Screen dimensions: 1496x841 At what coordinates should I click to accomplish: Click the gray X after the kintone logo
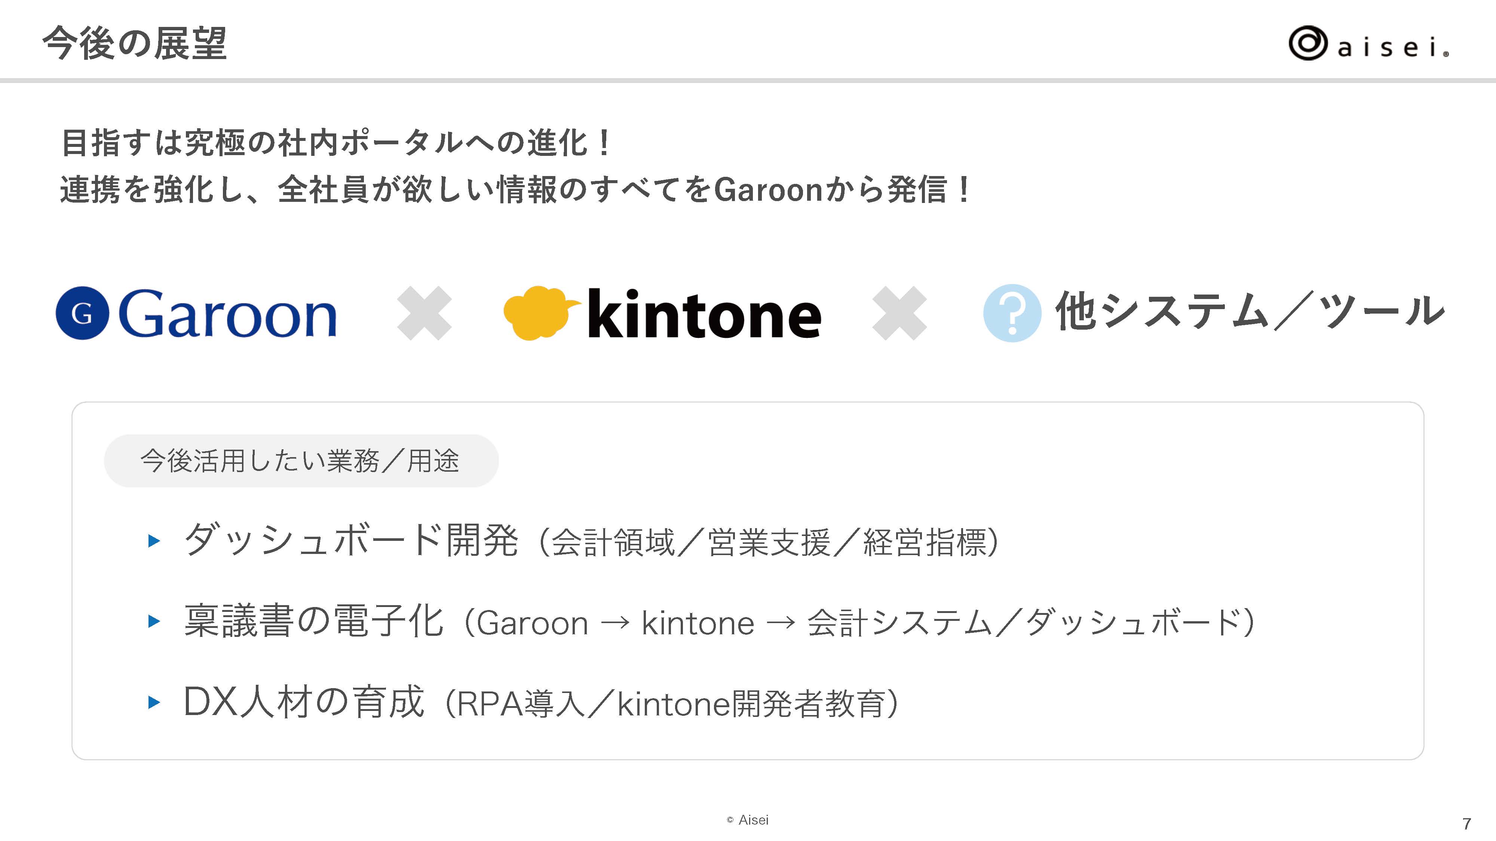899,313
